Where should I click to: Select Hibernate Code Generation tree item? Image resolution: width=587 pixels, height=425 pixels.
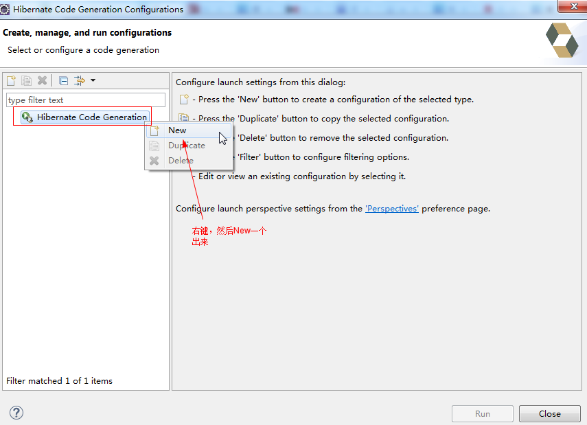pos(84,117)
